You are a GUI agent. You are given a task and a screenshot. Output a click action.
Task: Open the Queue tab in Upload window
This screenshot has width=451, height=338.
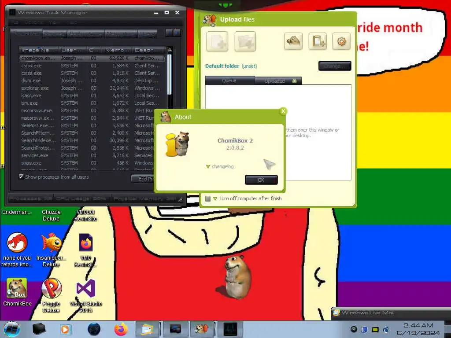(229, 81)
